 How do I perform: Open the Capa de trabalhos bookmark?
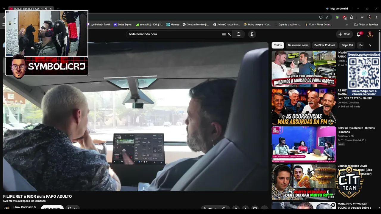[x=288, y=25]
